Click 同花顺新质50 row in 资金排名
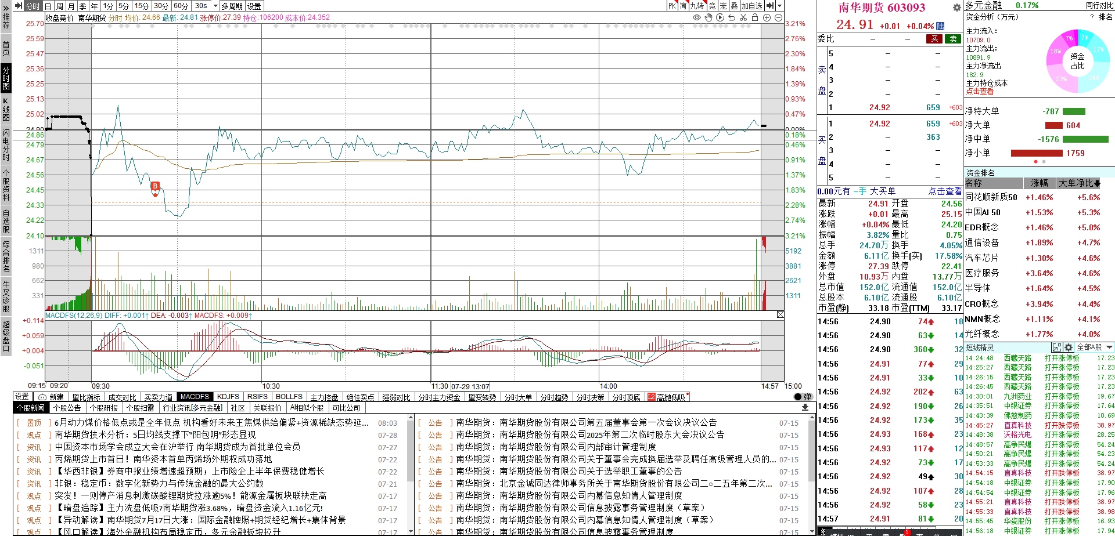This screenshot has height=536, width=1115. coord(1039,197)
